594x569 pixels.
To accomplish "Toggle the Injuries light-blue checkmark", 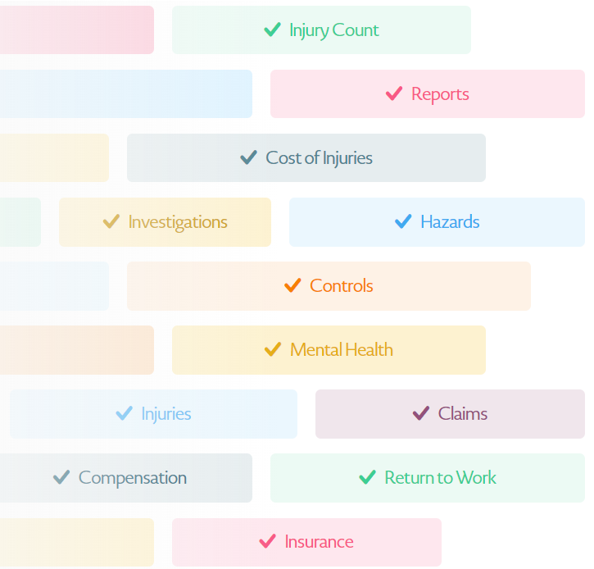I will click(x=124, y=413).
